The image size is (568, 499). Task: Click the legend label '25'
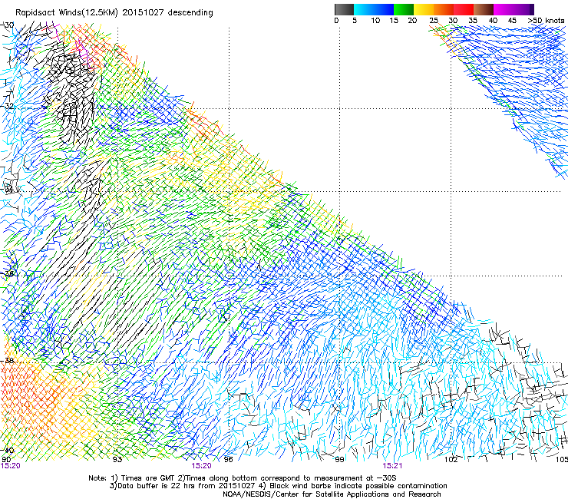tap(434, 21)
